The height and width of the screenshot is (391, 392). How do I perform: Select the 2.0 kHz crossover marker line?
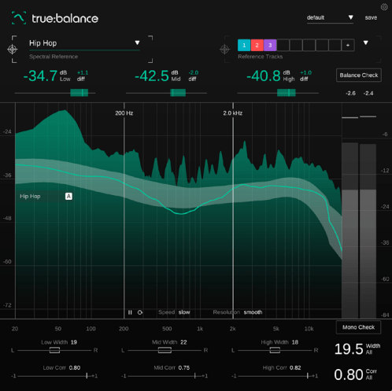coord(233,210)
